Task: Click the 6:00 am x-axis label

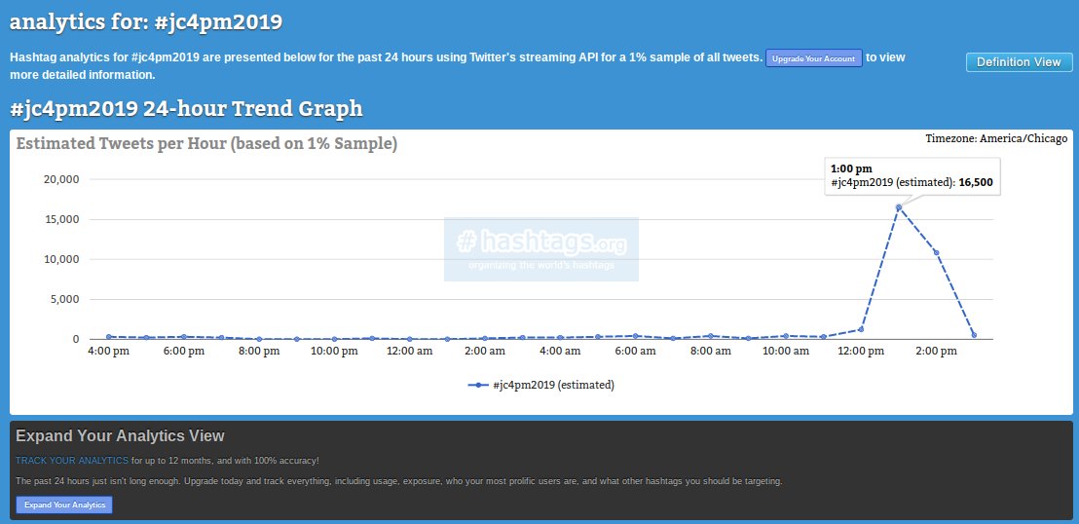Action: [x=635, y=352]
